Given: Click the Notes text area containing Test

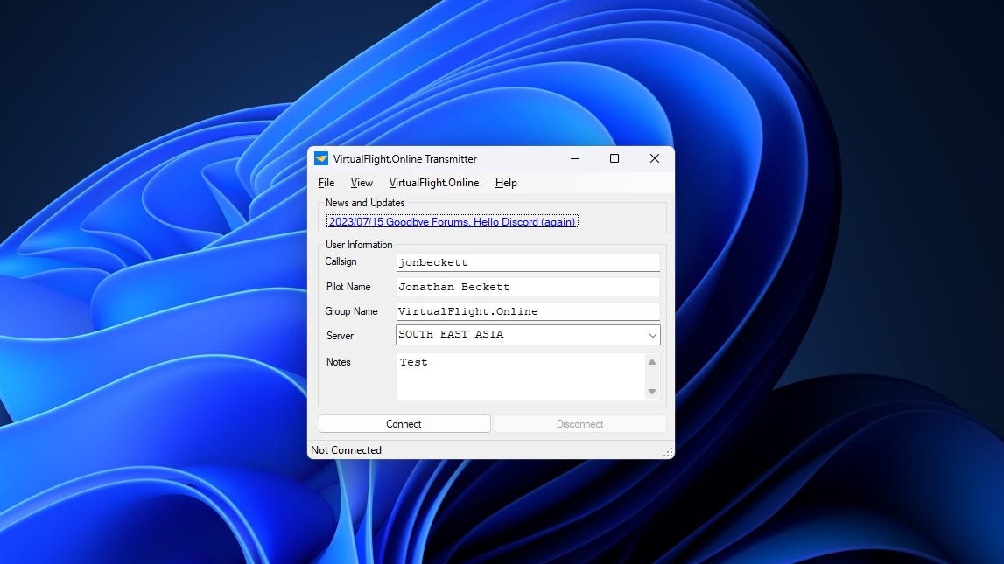Looking at the screenshot, I should click(520, 377).
